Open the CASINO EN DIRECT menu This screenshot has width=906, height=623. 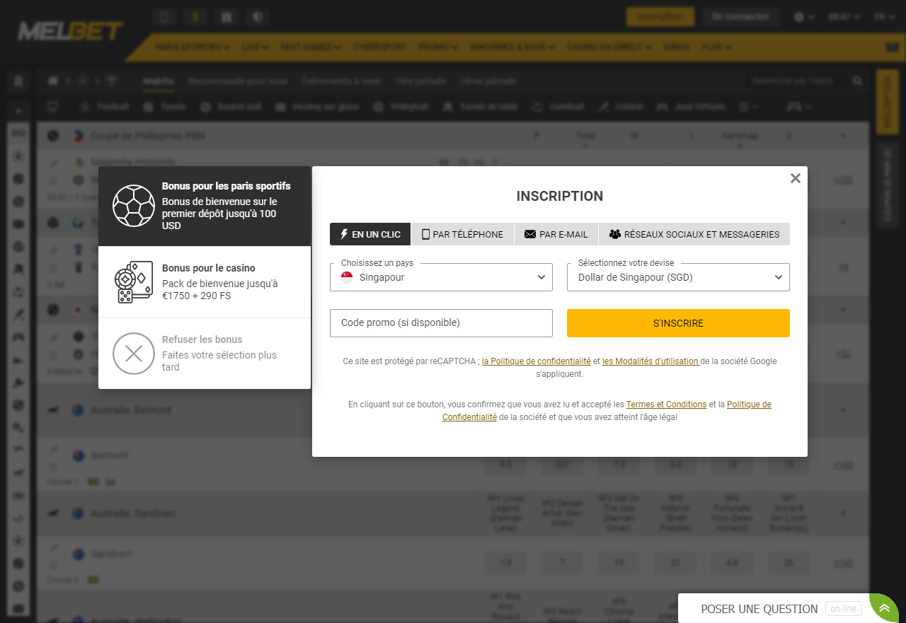click(609, 47)
